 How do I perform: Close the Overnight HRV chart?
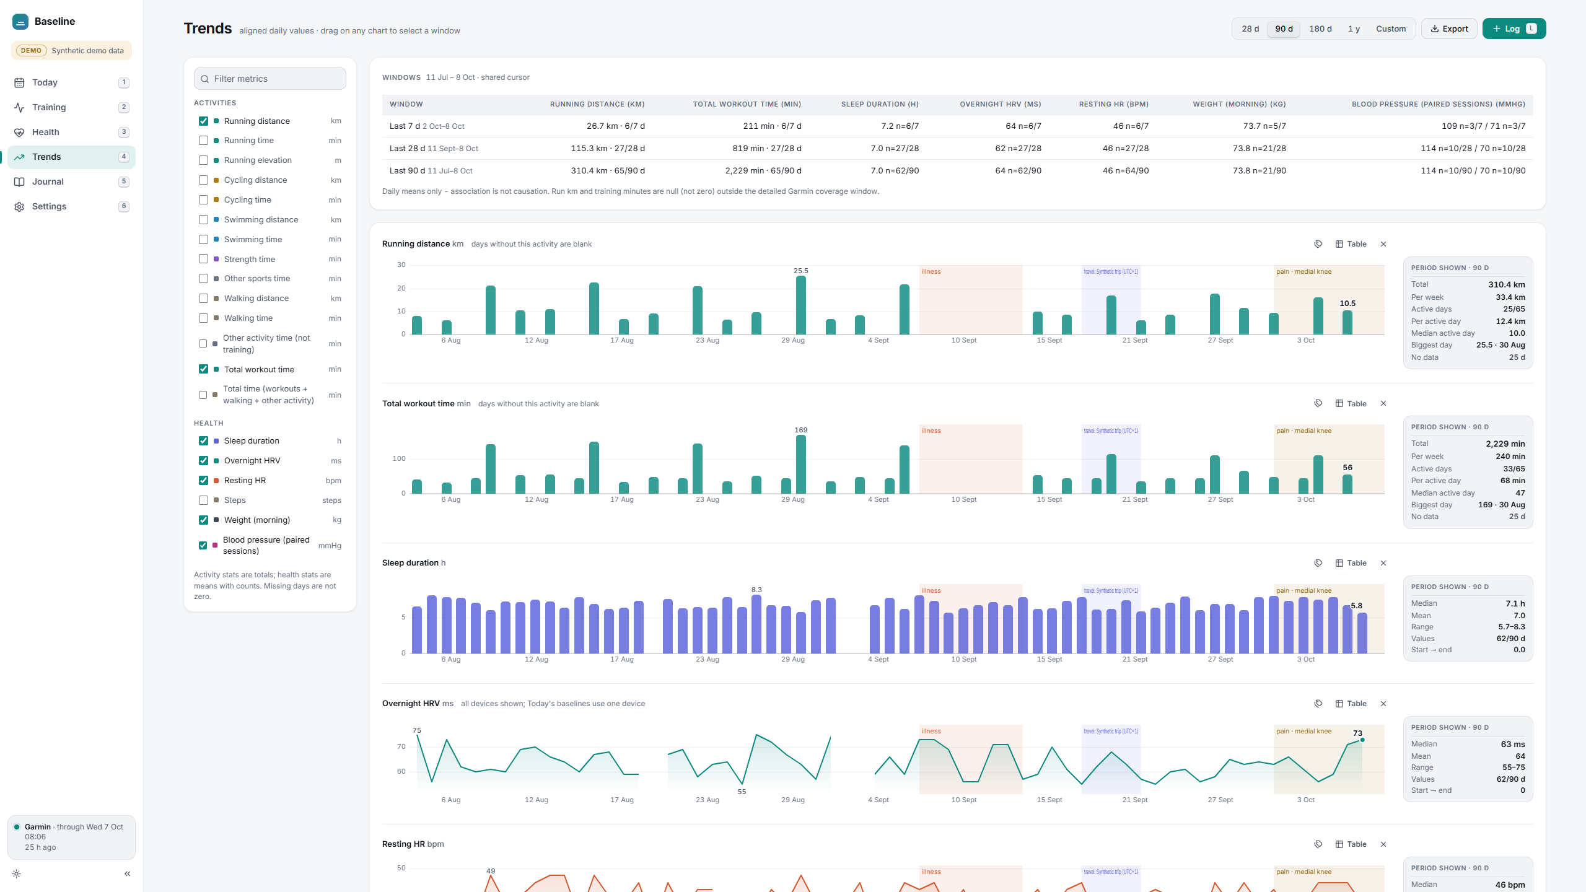click(x=1383, y=704)
